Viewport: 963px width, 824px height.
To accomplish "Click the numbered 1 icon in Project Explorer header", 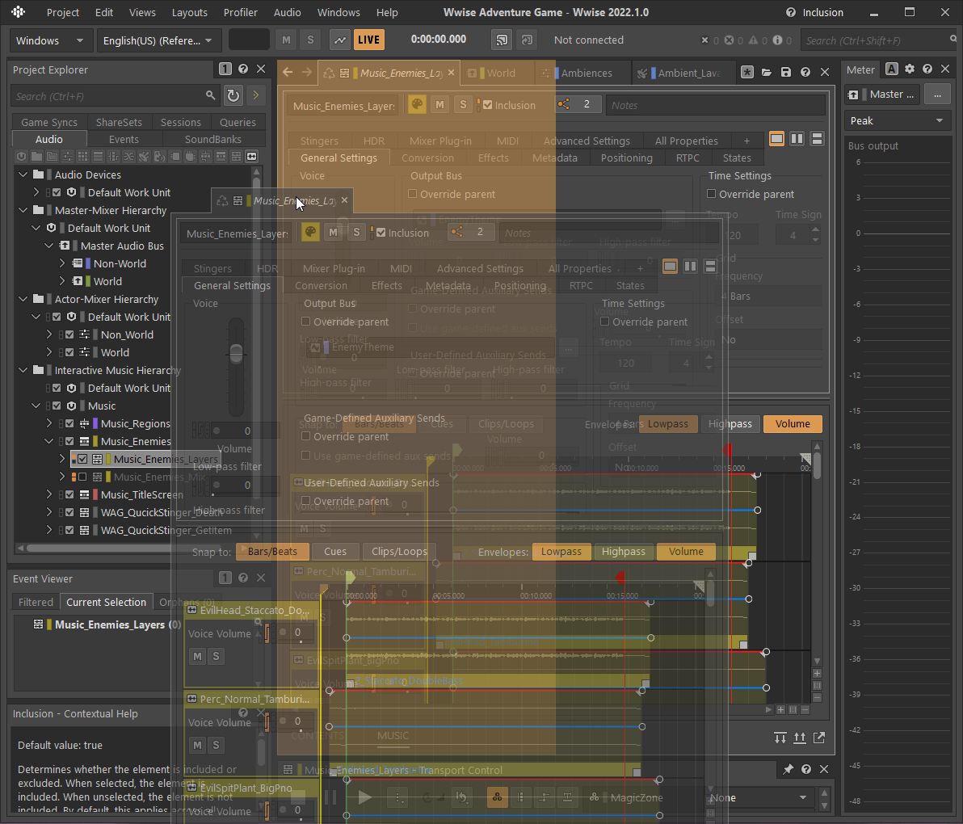I will pos(225,69).
